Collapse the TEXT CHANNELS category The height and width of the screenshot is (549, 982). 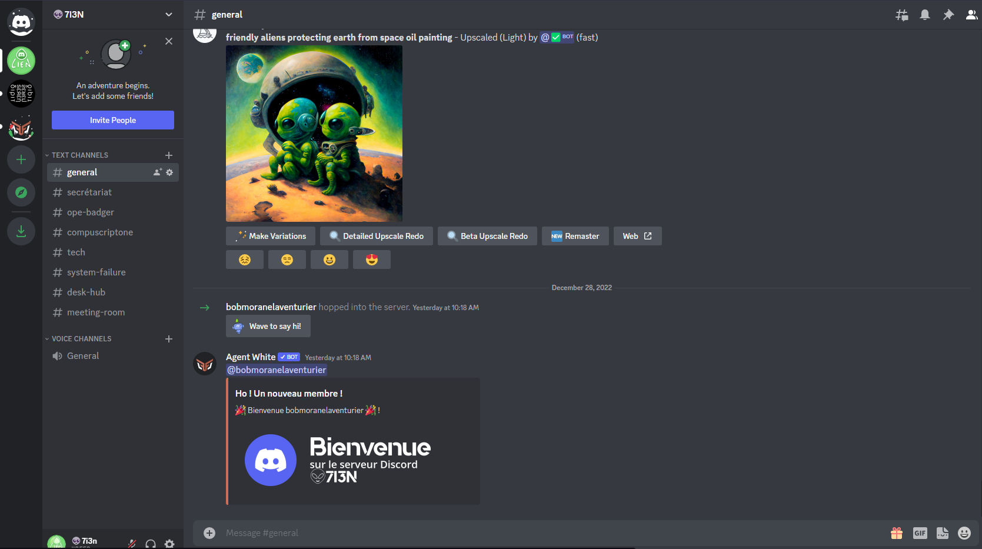coord(79,155)
